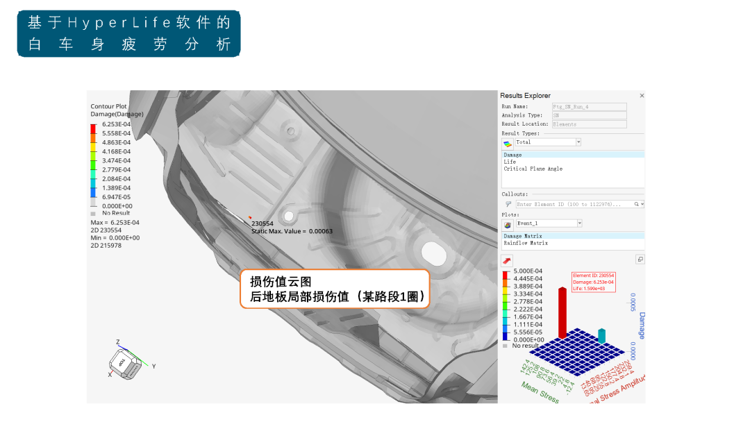
Task: Click the Run Name field Ftg_SN_Run_4
Action: (x=590, y=107)
